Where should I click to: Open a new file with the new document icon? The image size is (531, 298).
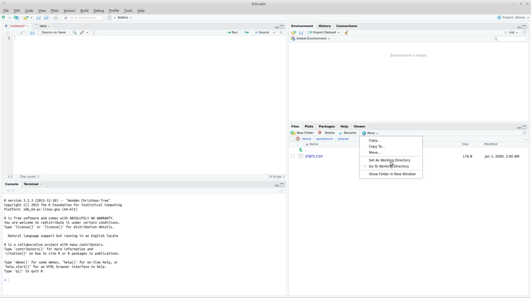pyautogui.click(x=4, y=17)
